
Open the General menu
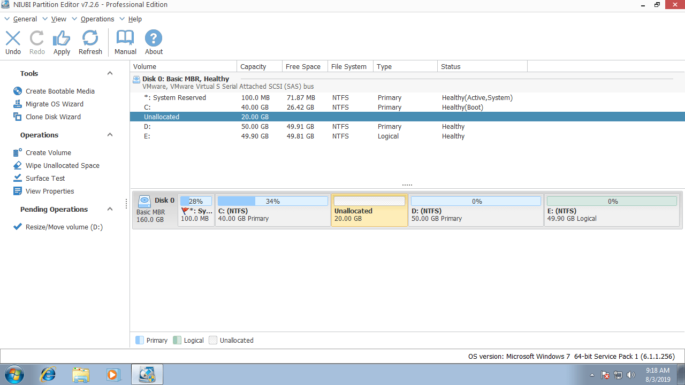click(x=25, y=19)
